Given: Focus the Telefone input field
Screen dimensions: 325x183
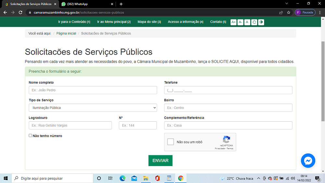Looking at the screenshot, I should 228,90.
